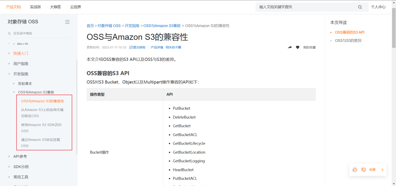Jump to OSS与S3的差异 section

pos(346,40)
